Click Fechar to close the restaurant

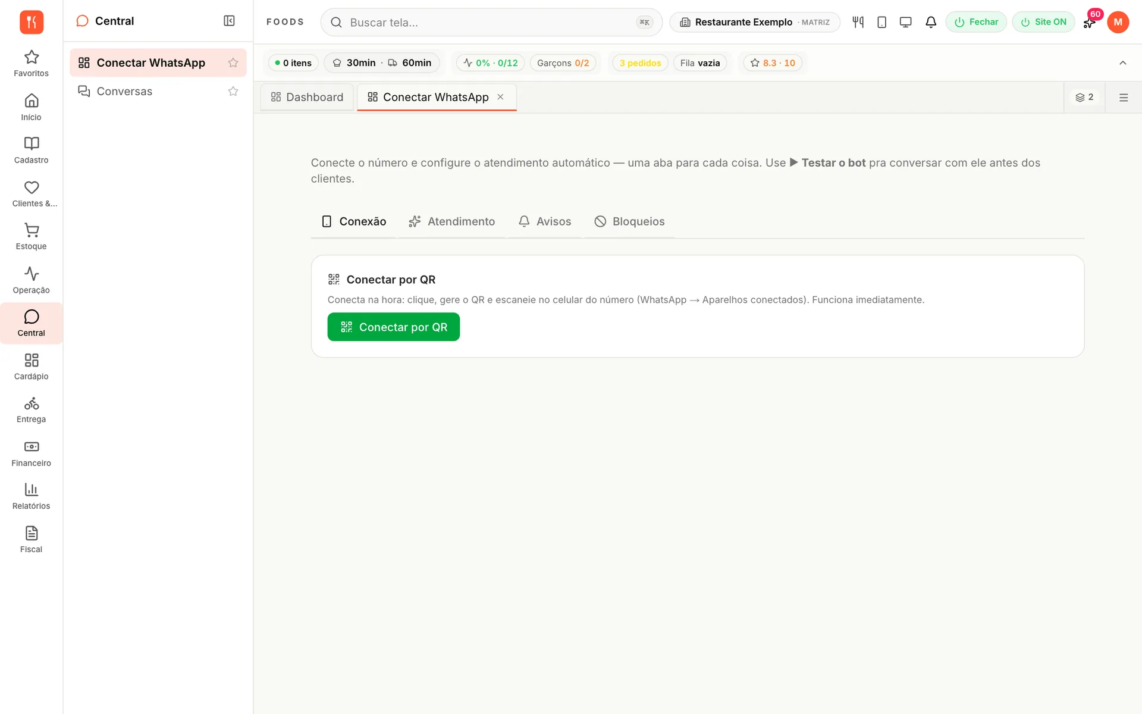976,22
